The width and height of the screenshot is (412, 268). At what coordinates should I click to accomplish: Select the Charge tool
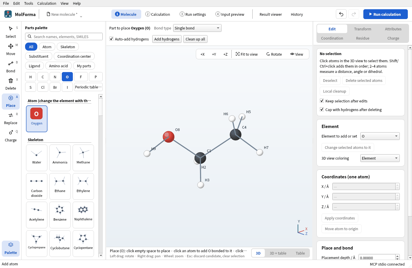[11, 136]
